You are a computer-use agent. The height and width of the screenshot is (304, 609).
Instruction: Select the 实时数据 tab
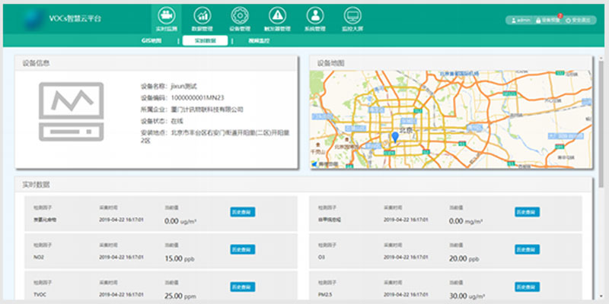pyautogui.click(x=205, y=41)
